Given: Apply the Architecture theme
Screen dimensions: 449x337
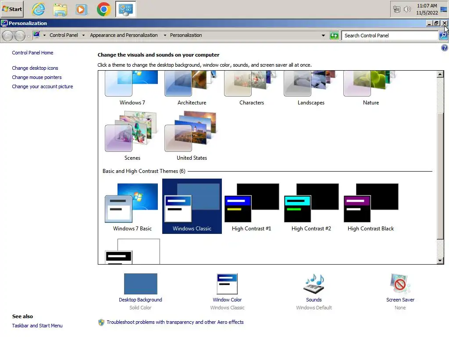Looking at the screenshot, I should 192,89.
